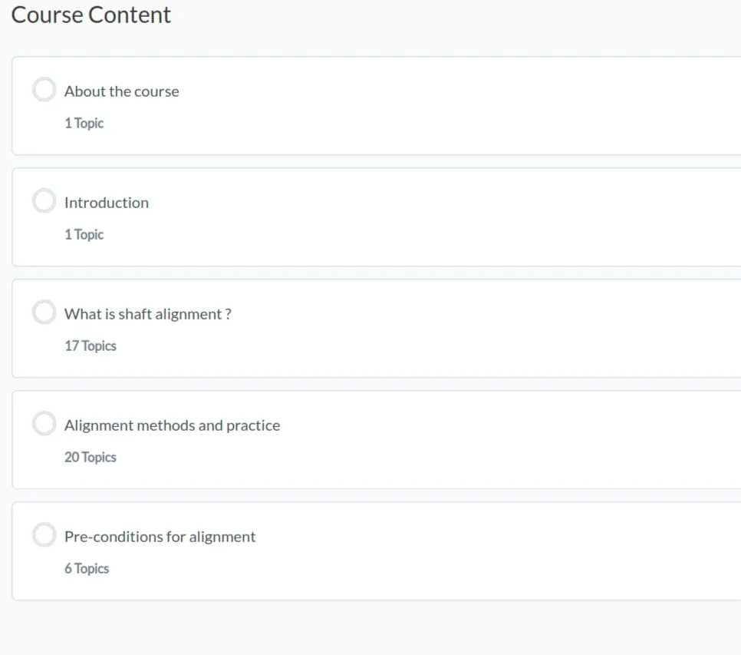741x655 pixels.
Task: Expand the 17 Topics list
Action: click(x=91, y=346)
